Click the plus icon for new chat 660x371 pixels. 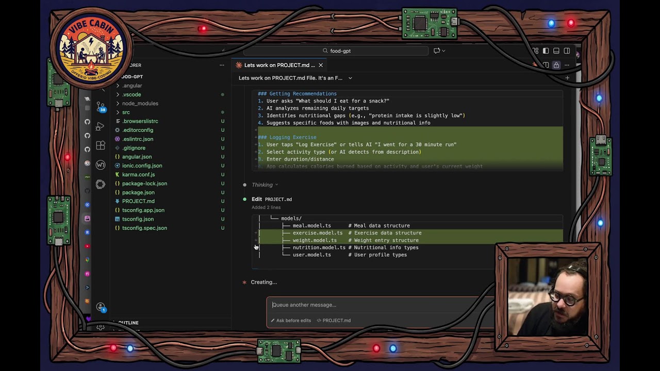[567, 78]
